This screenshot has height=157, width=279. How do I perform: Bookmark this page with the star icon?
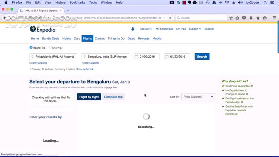coord(231,18)
